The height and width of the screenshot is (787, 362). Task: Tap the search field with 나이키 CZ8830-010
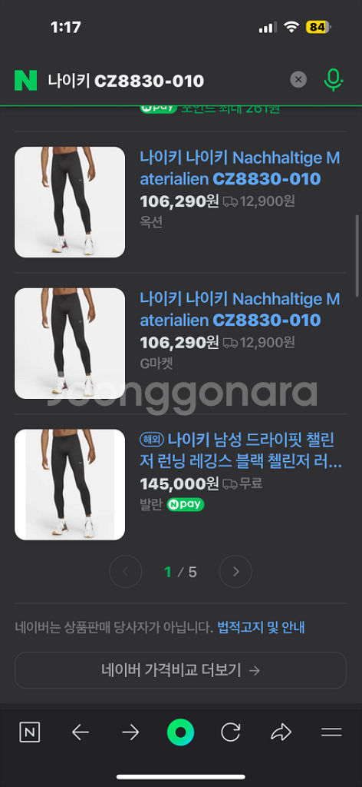point(165,80)
